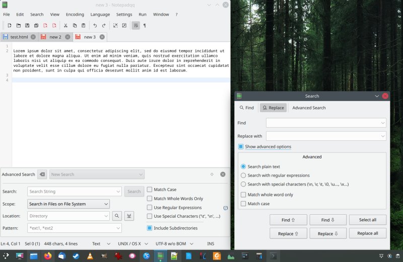Click the clear search history backspace icon
The width and height of the screenshot is (403, 262).
coord(42,174)
